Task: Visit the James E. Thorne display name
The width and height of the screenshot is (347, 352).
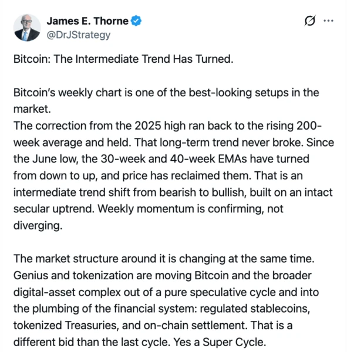Action: tap(87, 21)
